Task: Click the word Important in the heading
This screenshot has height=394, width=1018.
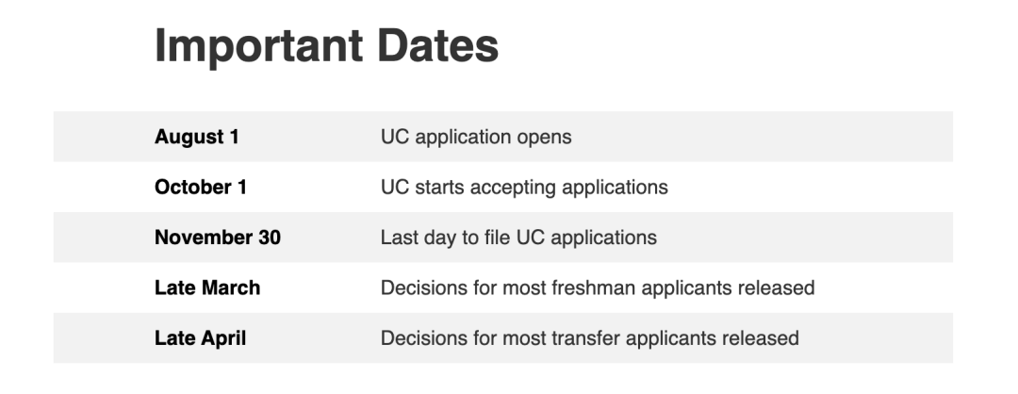Action: click(x=258, y=47)
